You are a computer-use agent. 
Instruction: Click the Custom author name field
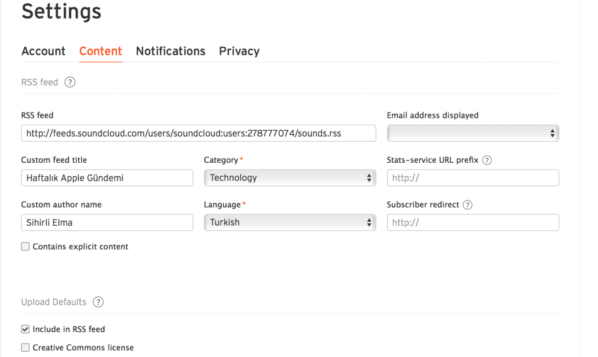click(x=107, y=222)
